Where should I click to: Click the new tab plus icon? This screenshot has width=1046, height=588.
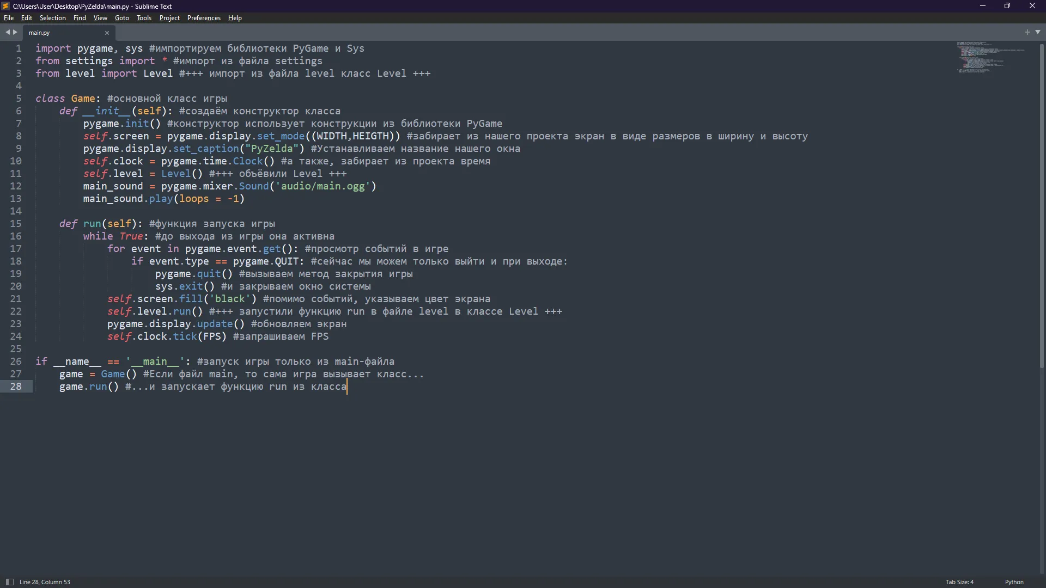1027,32
